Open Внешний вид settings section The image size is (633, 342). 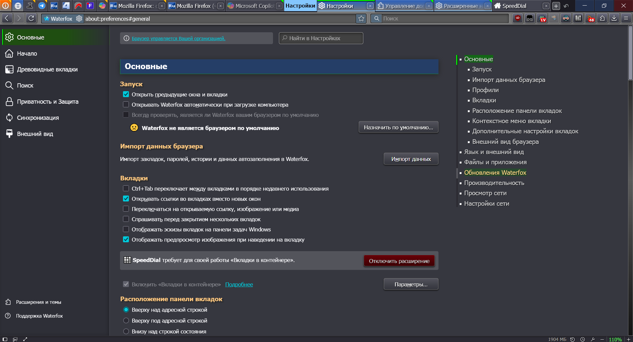point(55,134)
